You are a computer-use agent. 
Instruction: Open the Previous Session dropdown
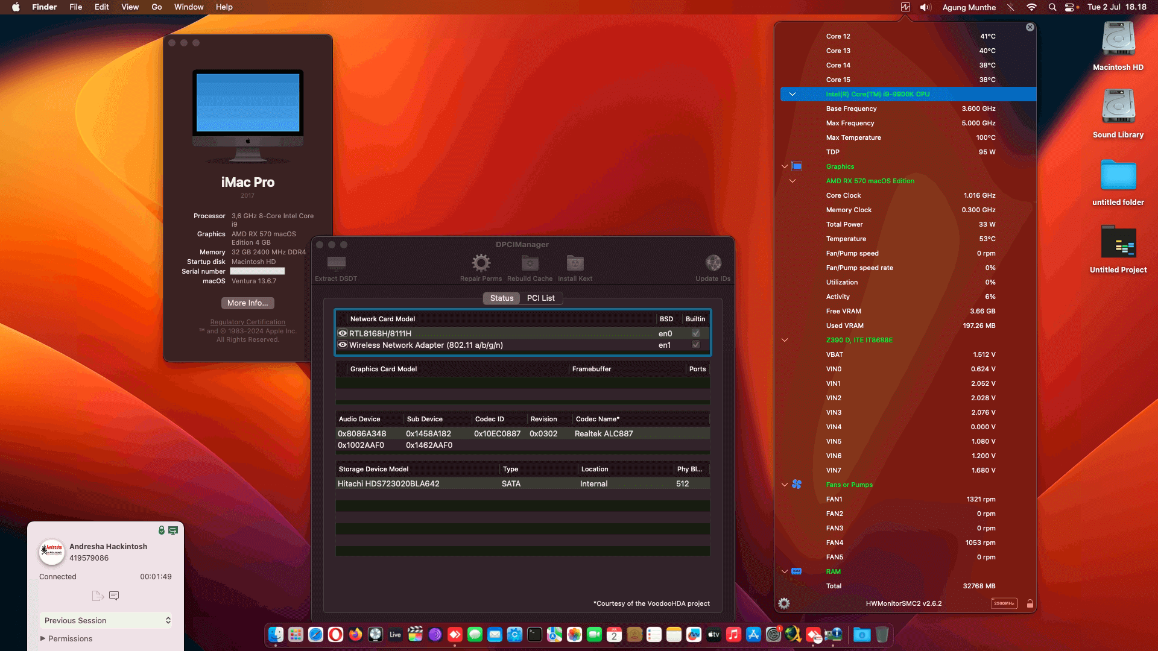coord(106,620)
